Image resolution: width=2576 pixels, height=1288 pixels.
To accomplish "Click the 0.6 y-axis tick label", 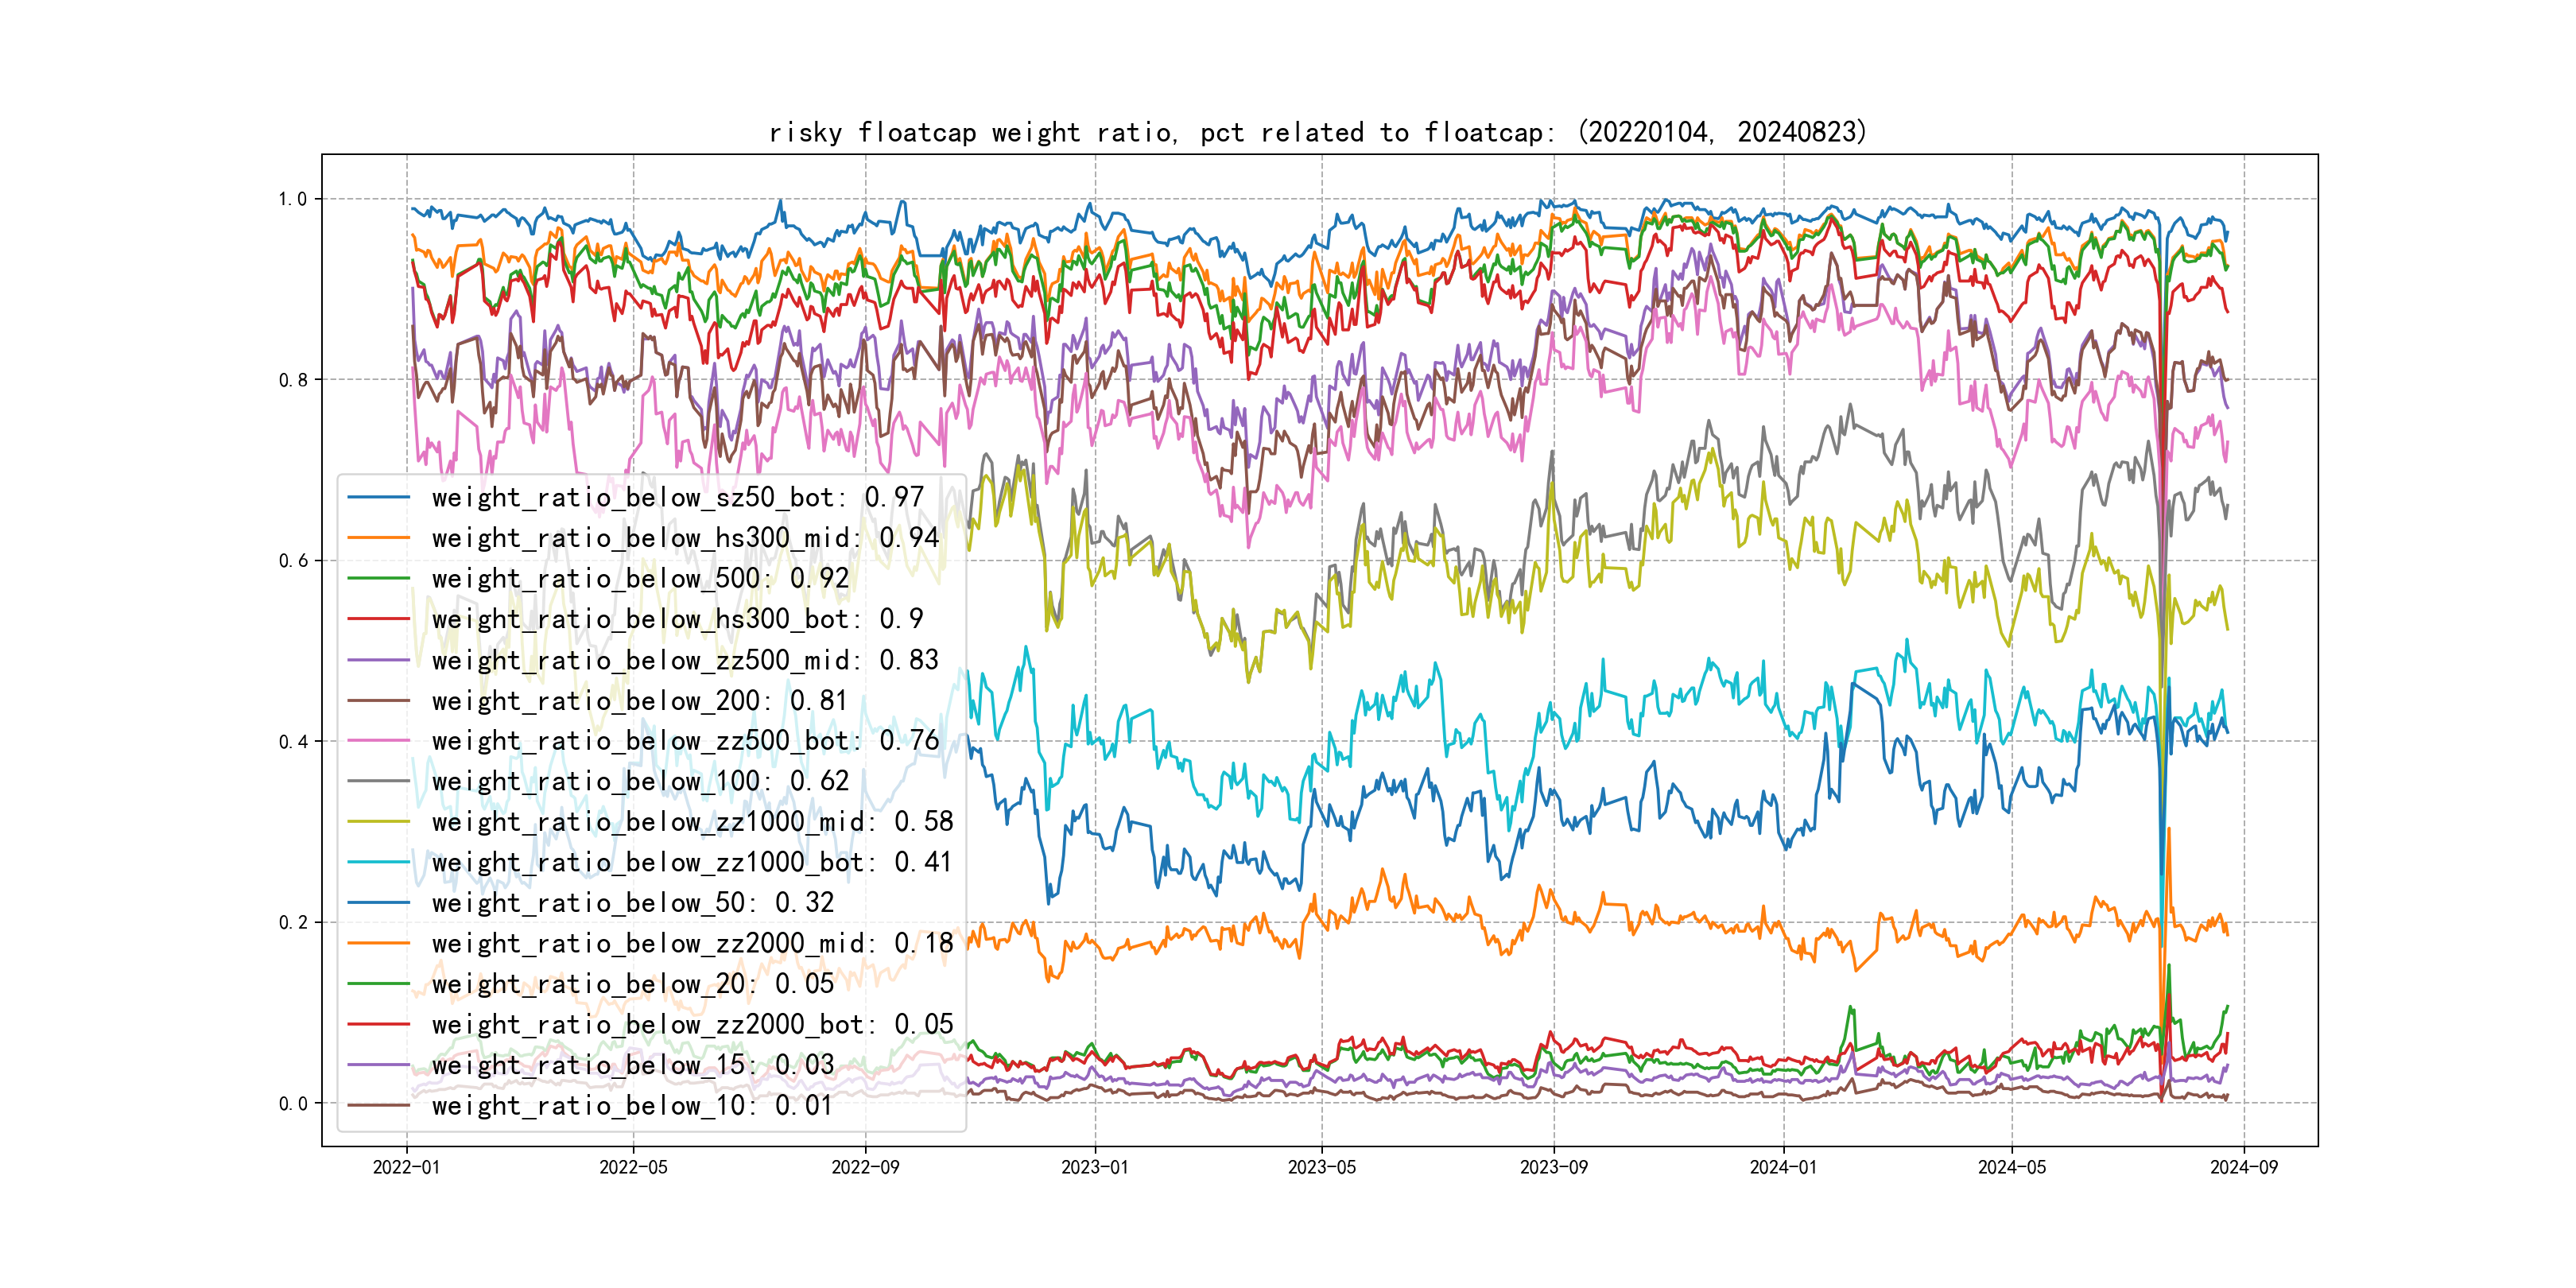I will point(293,561).
